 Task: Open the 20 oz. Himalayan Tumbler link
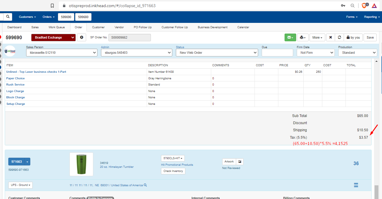[117, 167]
